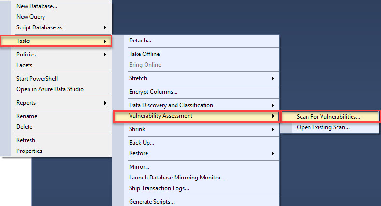This screenshot has width=381, height=206.
Task: Expand the Policies submenu arrow
Action: pyautogui.click(x=105, y=55)
